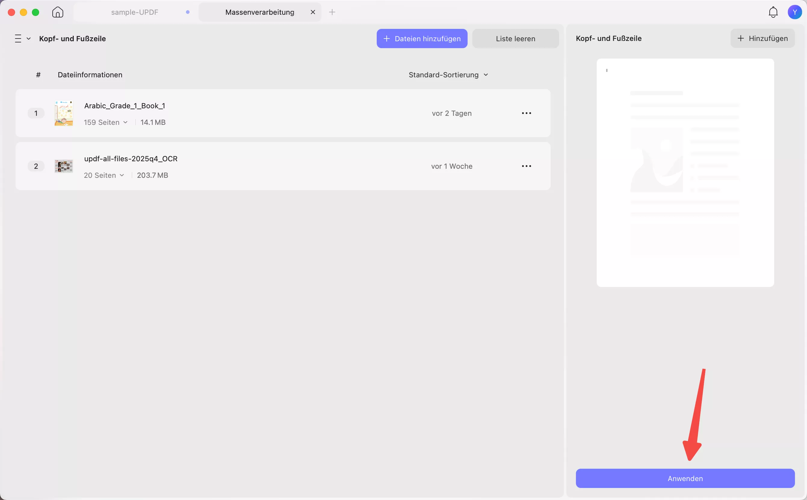
Task: Open the notifications bell
Action: [x=773, y=12]
